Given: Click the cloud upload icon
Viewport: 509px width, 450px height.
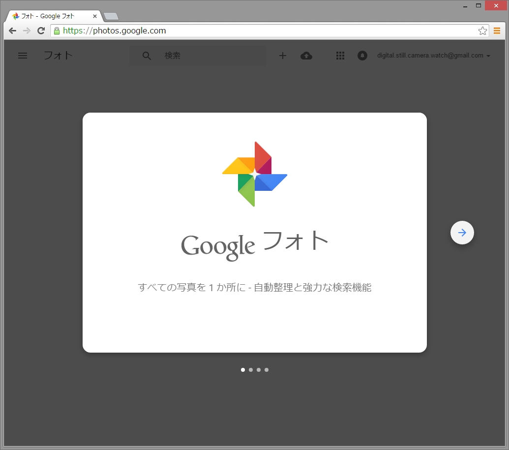Looking at the screenshot, I should [306, 56].
